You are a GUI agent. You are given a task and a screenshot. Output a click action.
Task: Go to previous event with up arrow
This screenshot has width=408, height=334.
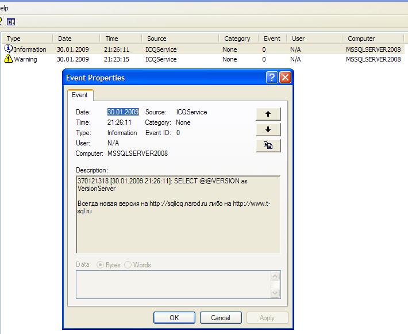coord(268,114)
